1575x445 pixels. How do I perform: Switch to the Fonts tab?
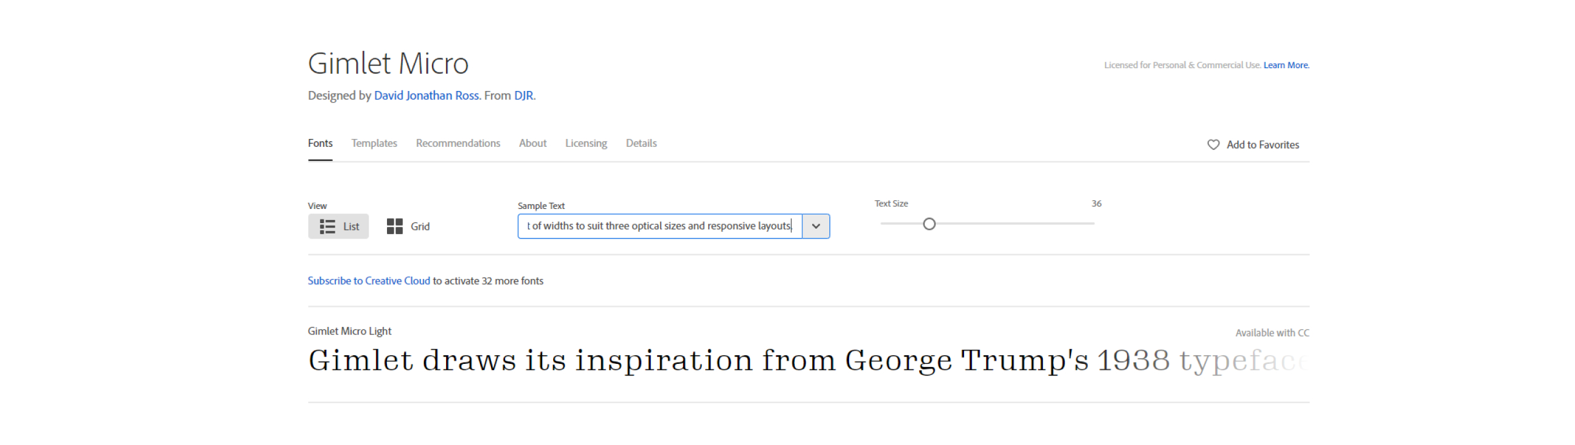[x=320, y=143]
